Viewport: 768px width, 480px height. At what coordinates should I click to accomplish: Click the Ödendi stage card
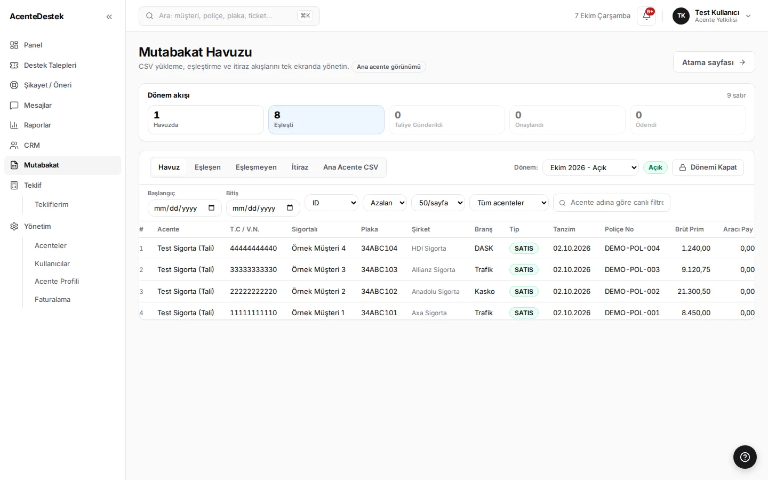pos(688,119)
